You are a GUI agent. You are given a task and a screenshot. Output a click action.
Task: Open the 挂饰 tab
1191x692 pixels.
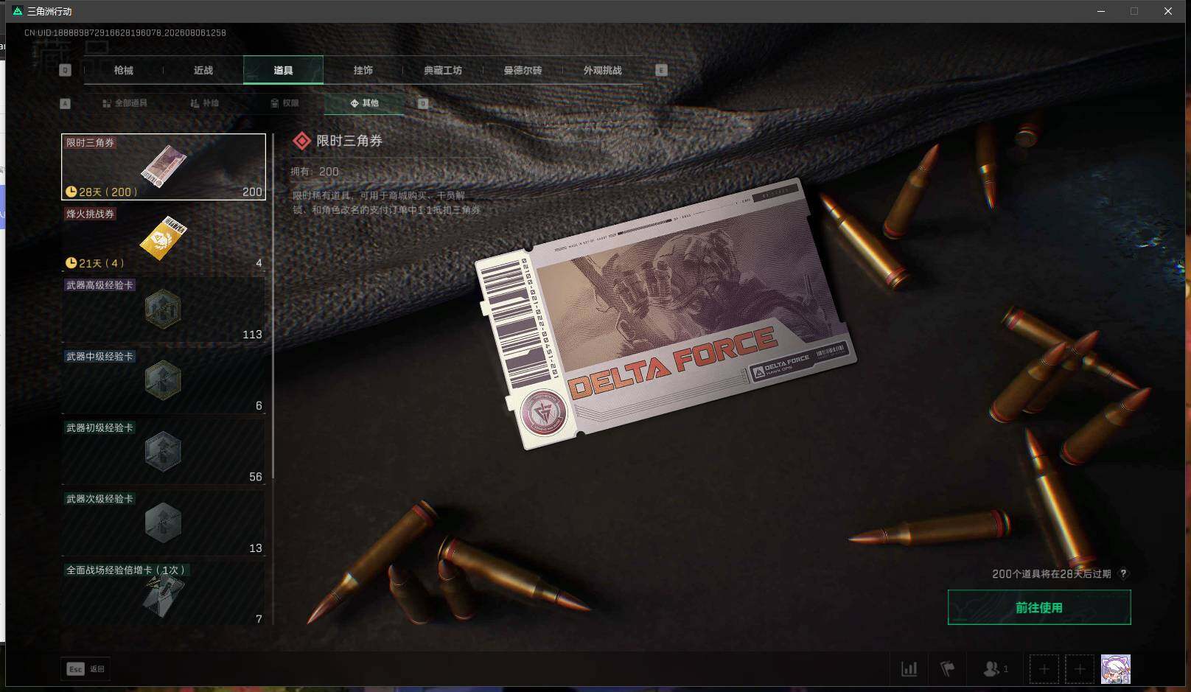click(x=363, y=70)
